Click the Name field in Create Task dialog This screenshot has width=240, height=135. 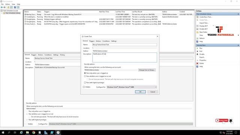[124, 45]
